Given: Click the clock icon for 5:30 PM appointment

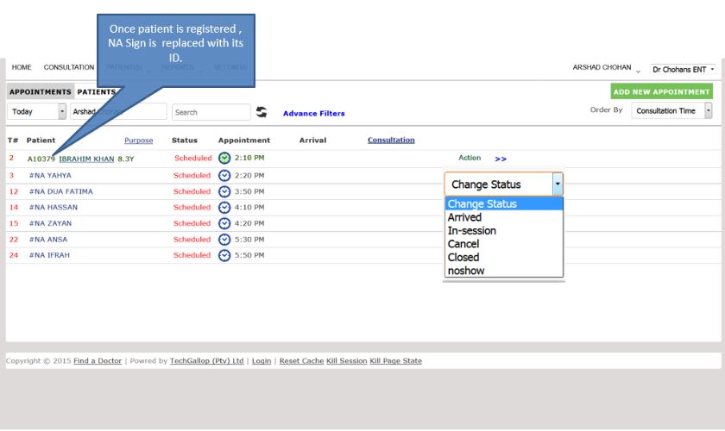Looking at the screenshot, I should click(224, 240).
